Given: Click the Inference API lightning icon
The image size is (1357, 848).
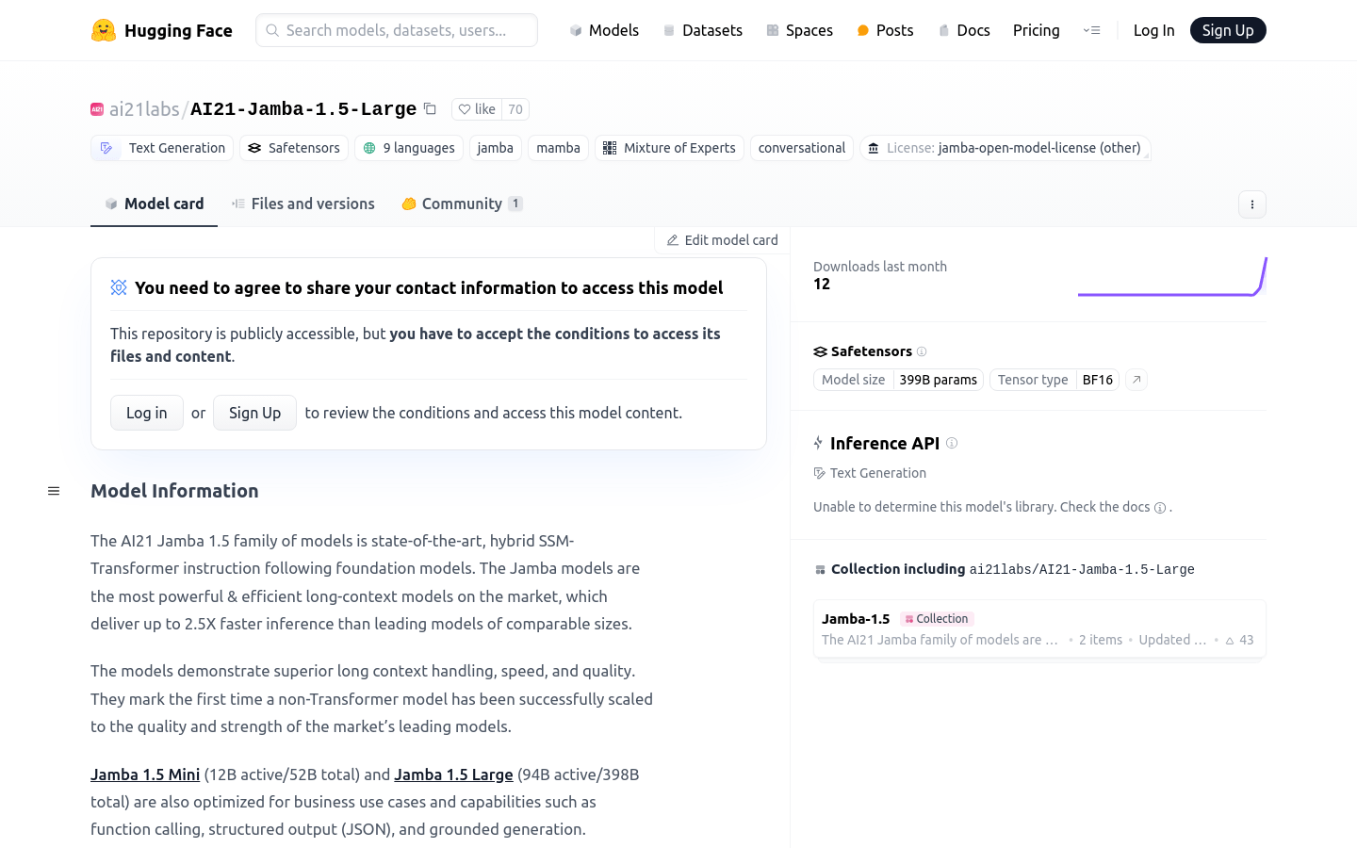Looking at the screenshot, I should pyautogui.click(x=818, y=443).
